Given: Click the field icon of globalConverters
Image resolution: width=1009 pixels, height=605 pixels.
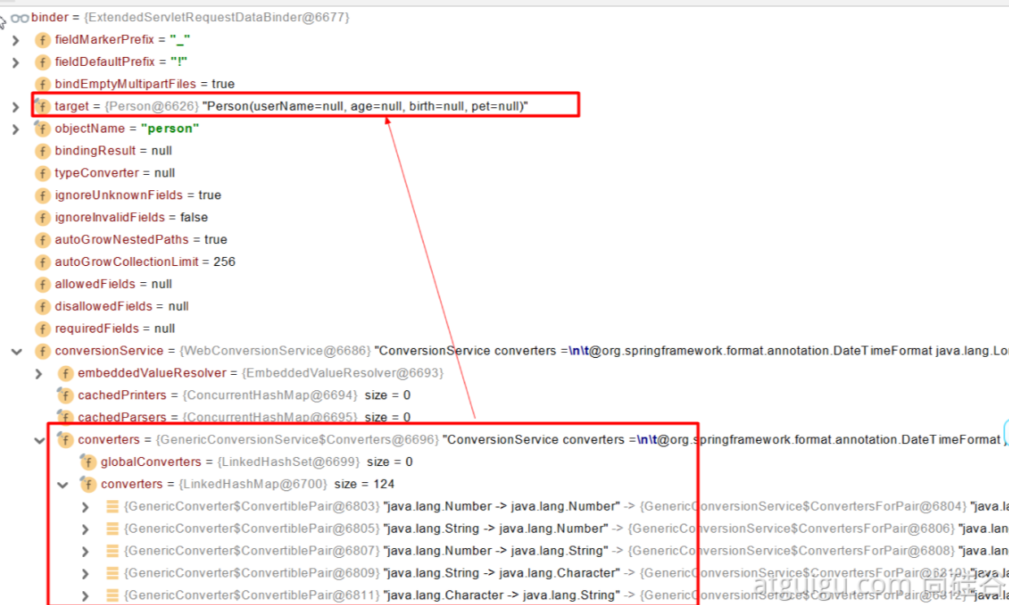Looking at the screenshot, I should coord(88,462).
